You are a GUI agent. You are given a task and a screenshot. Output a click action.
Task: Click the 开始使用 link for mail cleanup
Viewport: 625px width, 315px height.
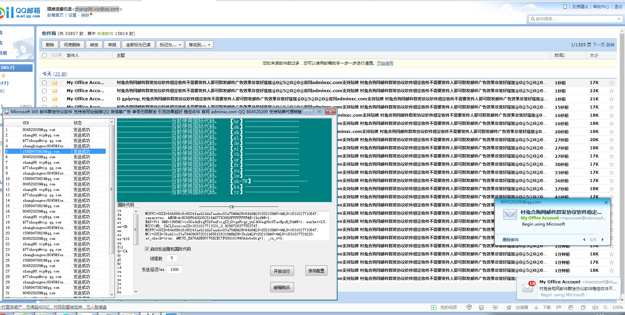(x=385, y=63)
